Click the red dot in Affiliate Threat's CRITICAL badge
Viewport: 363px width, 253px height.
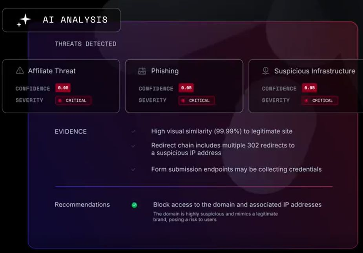tap(60, 100)
